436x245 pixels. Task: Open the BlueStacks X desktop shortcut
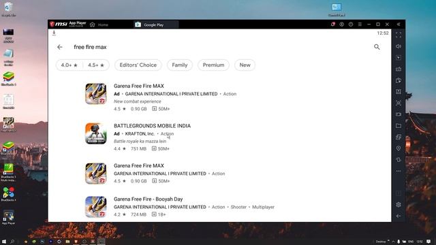click(x=9, y=194)
